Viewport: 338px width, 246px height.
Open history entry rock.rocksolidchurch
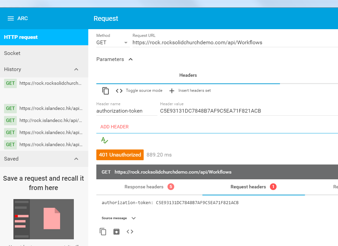(x=44, y=83)
